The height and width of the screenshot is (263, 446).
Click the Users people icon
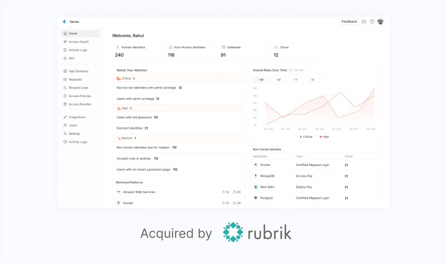pyautogui.click(x=65, y=125)
